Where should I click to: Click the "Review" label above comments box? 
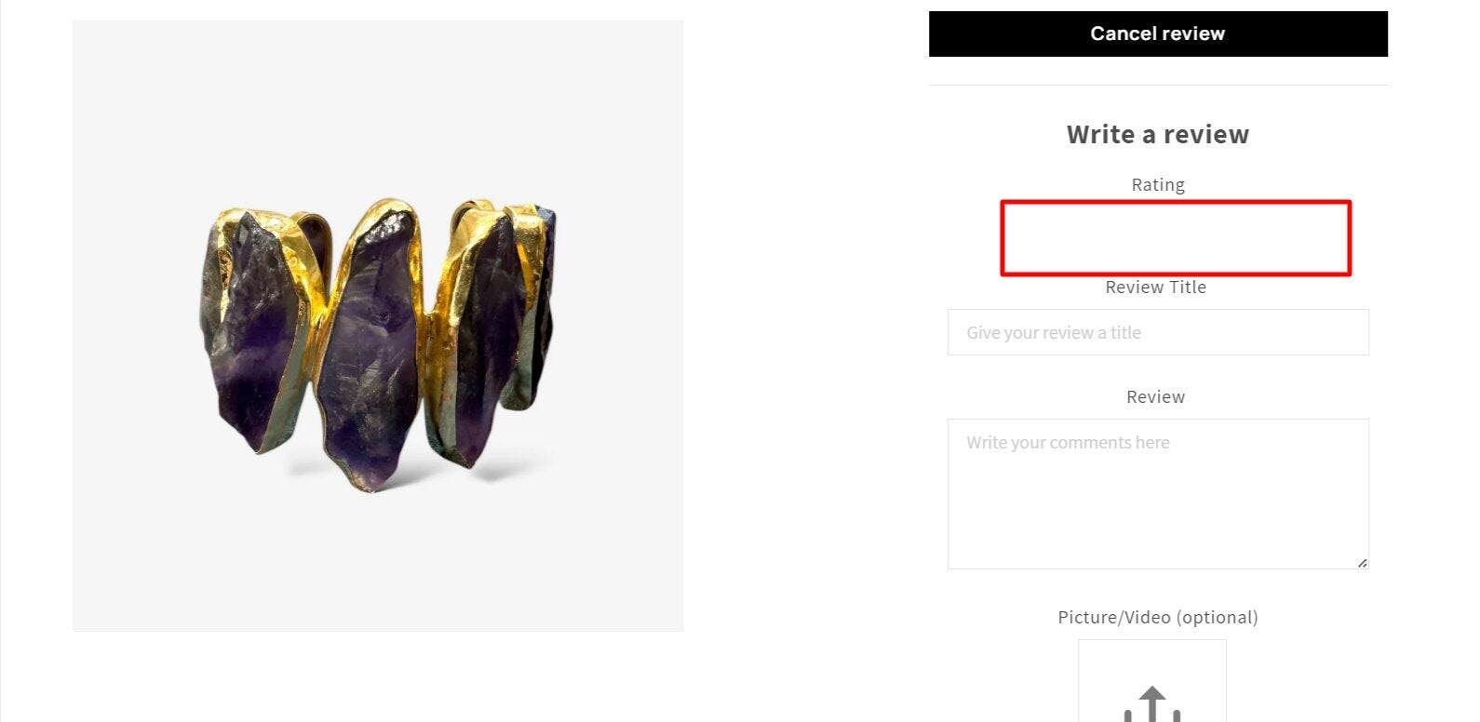tap(1155, 396)
